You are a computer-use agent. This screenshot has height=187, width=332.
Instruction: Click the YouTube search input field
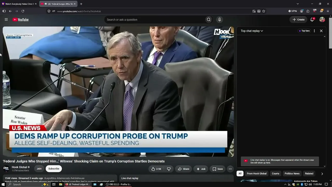tap(155, 20)
